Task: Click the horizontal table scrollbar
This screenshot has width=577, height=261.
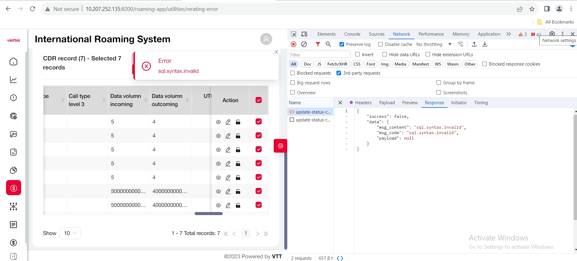Action: [209, 214]
